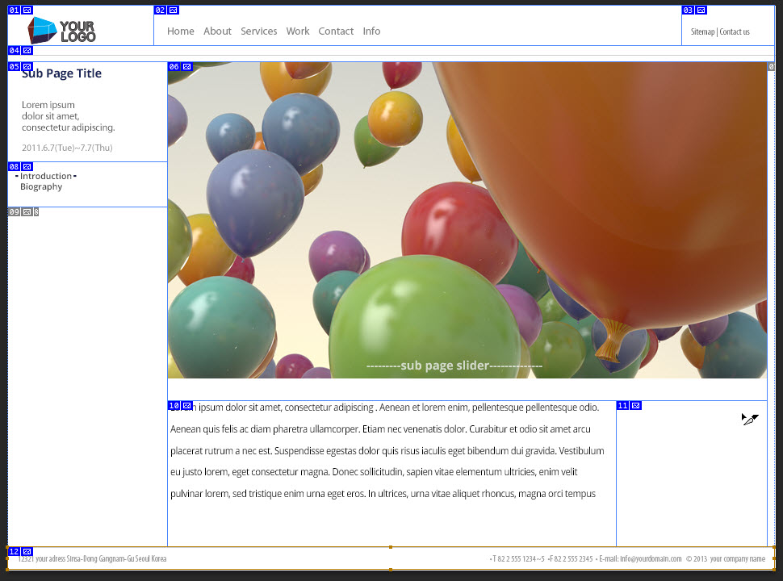Image resolution: width=783 pixels, height=581 pixels.
Task: Click the slice 03 image badge icon
Action: coord(701,10)
